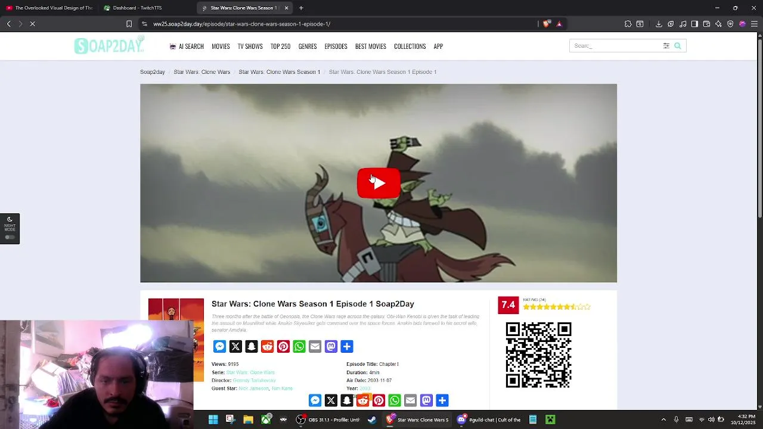Screen dimensions: 763x429
Task: Share on Snapchat below the description
Action: [x=252, y=347]
